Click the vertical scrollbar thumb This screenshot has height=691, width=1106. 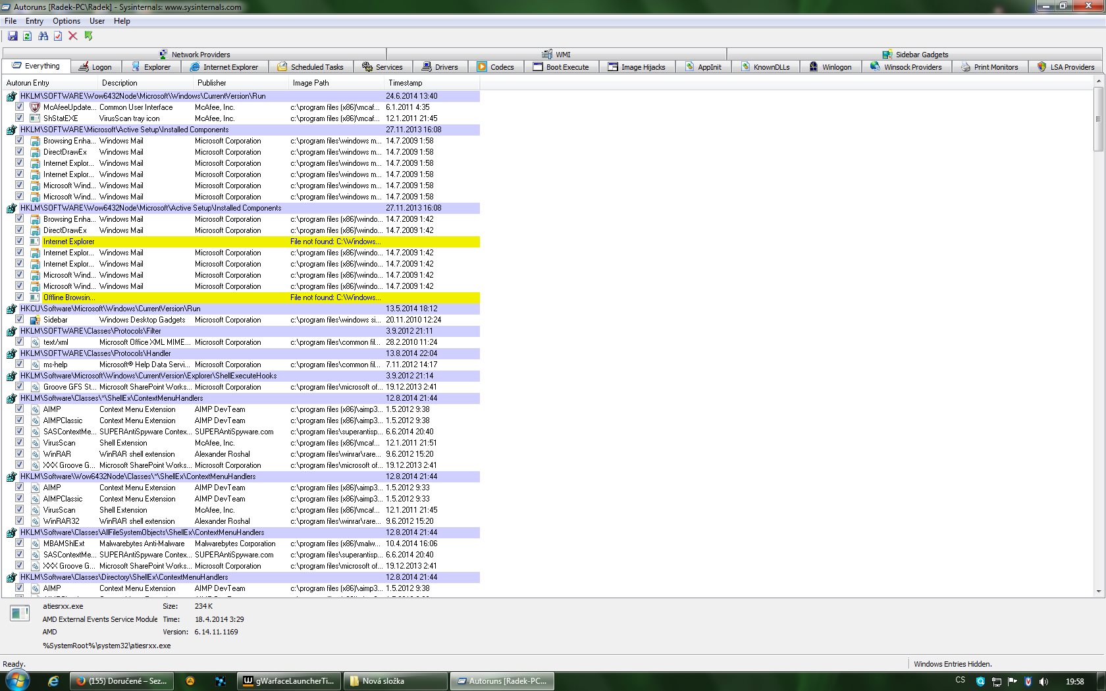point(1097,119)
